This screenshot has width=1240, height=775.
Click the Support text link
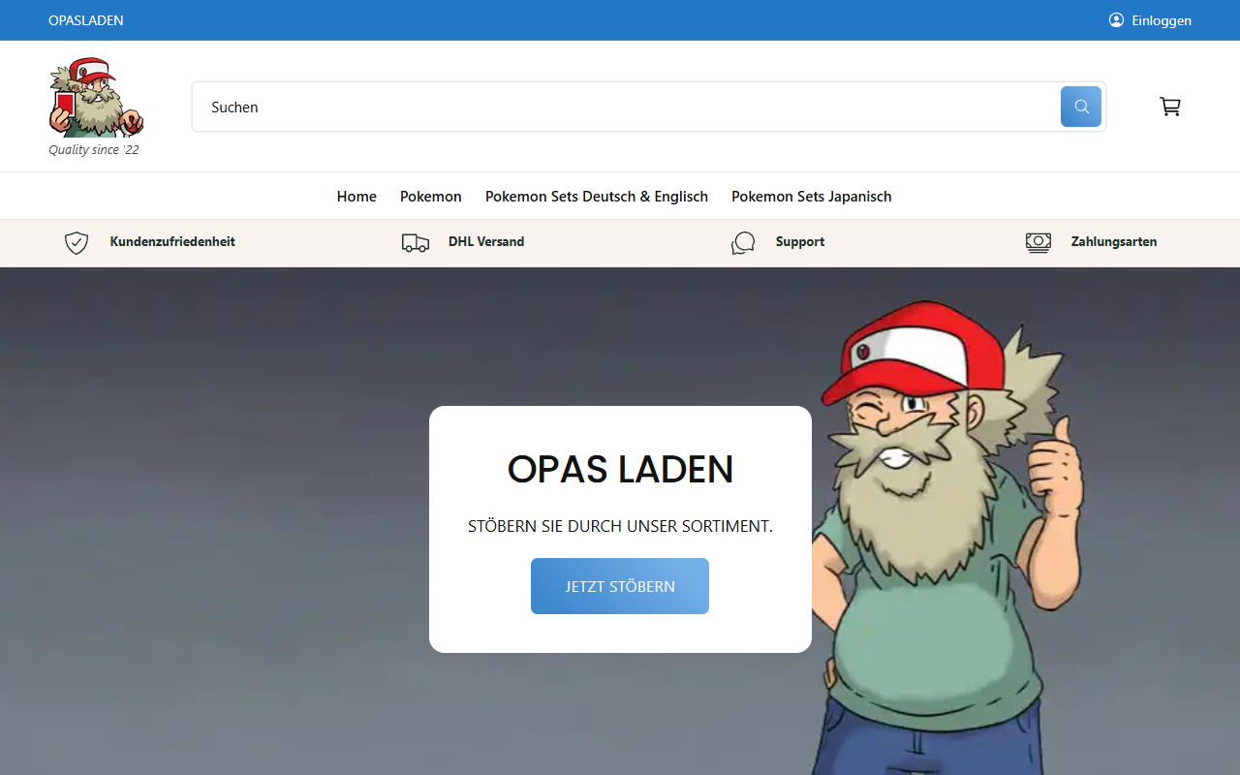click(800, 241)
